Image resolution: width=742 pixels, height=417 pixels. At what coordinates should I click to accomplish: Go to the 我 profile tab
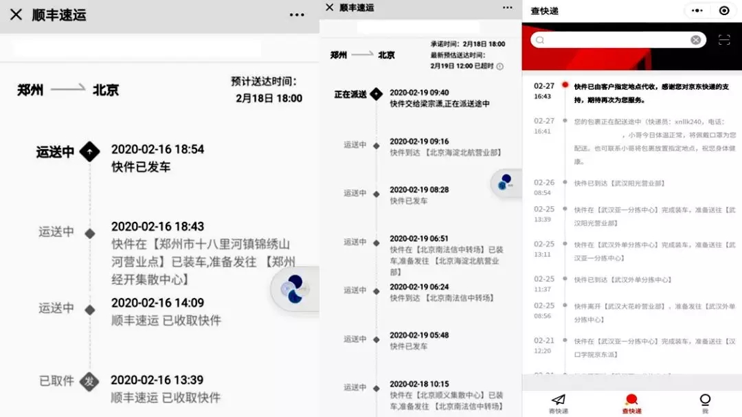pyautogui.click(x=705, y=403)
